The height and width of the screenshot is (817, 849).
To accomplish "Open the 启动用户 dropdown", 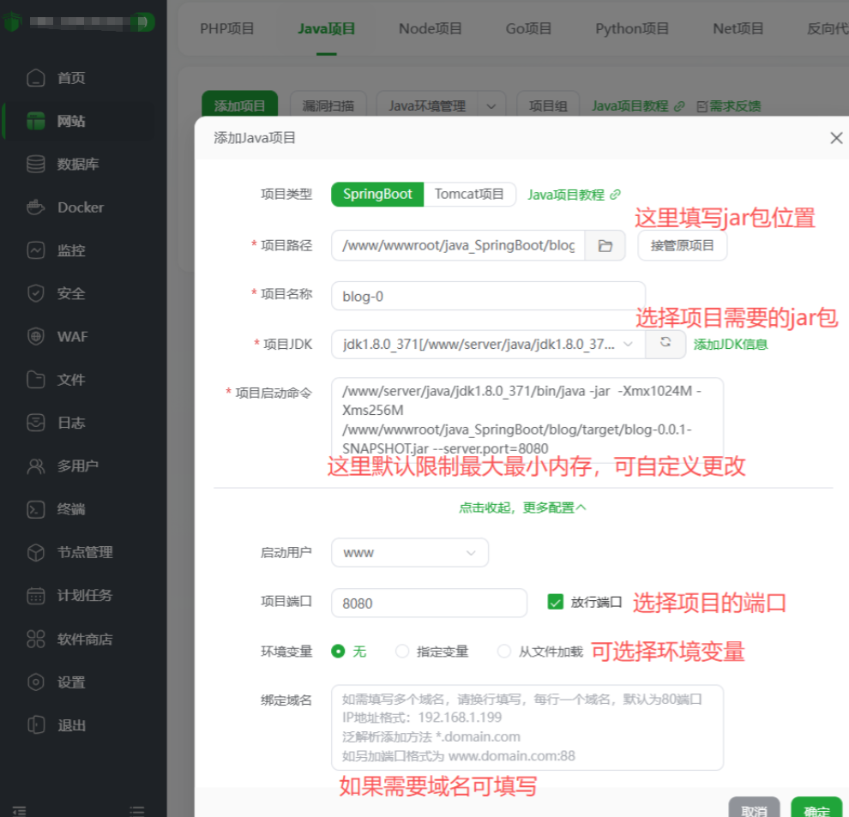I will coord(410,553).
